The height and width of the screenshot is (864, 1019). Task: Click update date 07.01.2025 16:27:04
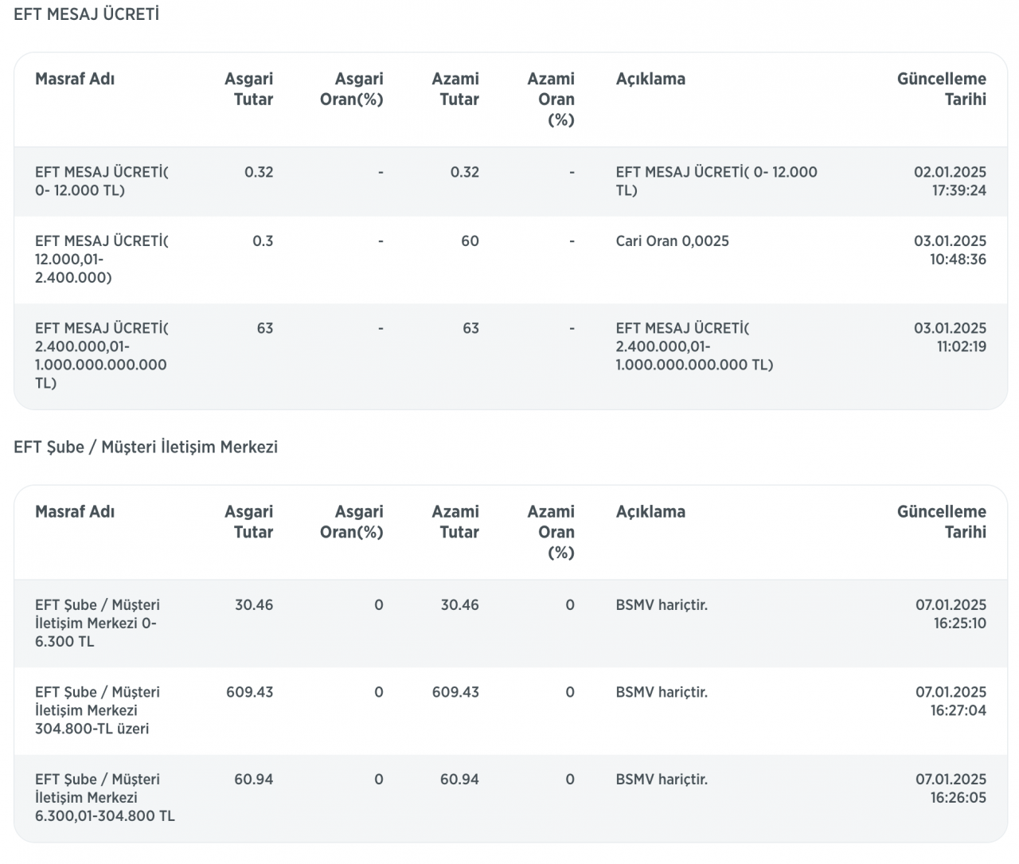pos(951,701)
